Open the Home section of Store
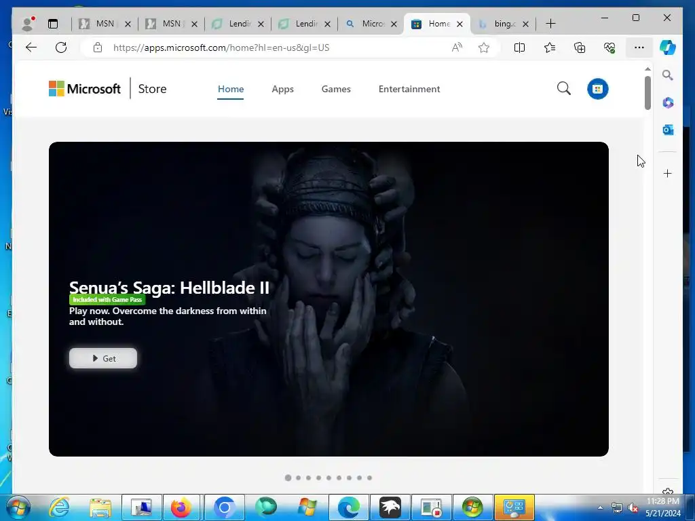Image resolution: width=695 pixels, height=521 pixels. [x=231, y=89]
